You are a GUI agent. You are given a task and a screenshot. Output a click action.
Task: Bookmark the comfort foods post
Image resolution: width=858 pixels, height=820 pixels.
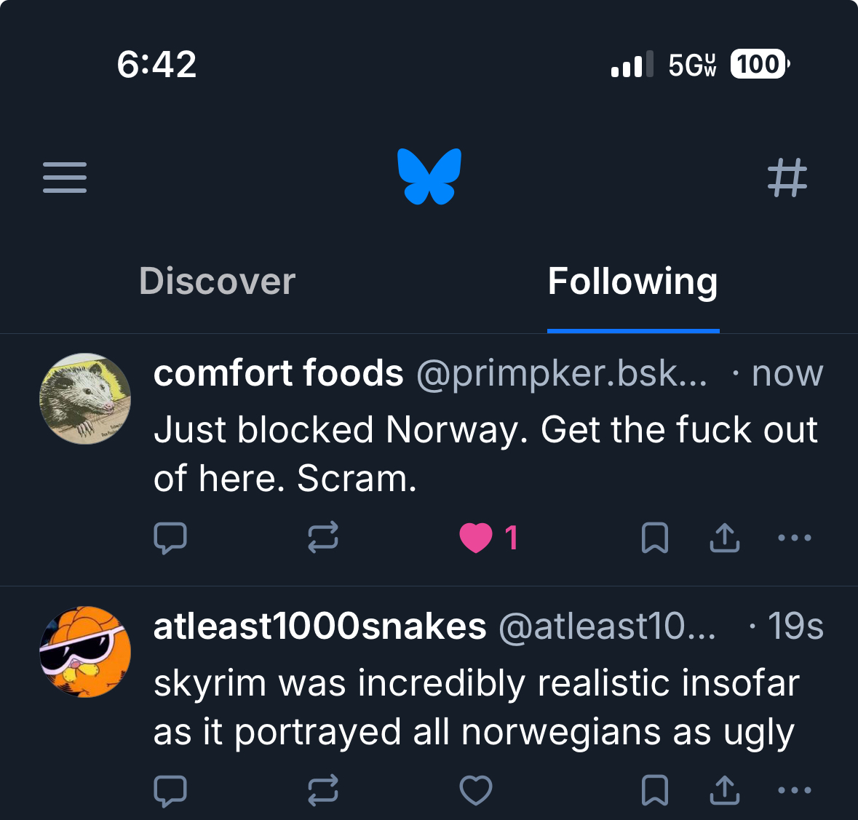click(654, 538)
